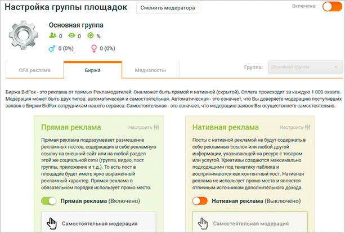Open the Медиапосты tab
345x233 pixels.
pyautogui.click(x=150, y=70)
